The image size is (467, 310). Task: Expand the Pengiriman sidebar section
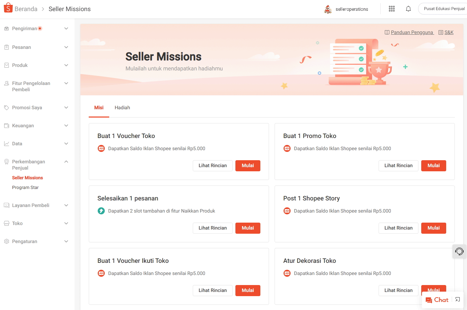(66, 28)
